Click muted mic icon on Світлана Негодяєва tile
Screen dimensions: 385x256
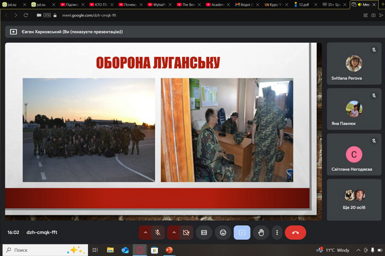pyautogui.click(x=374, y=141)
